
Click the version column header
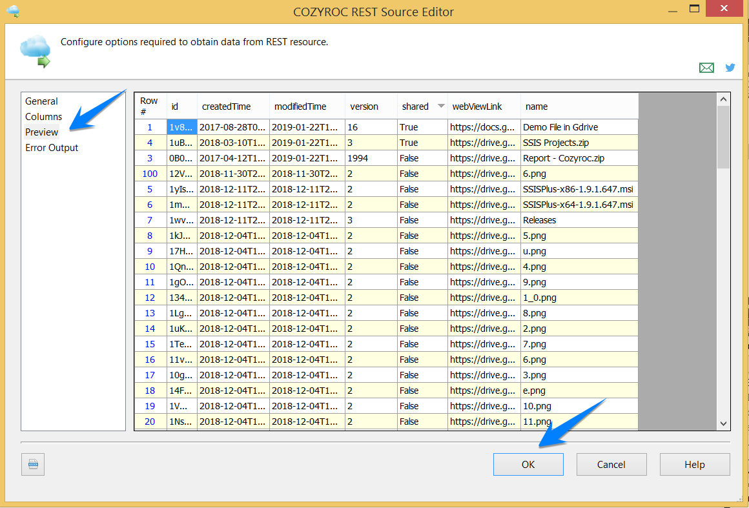(x=371, y=107)
